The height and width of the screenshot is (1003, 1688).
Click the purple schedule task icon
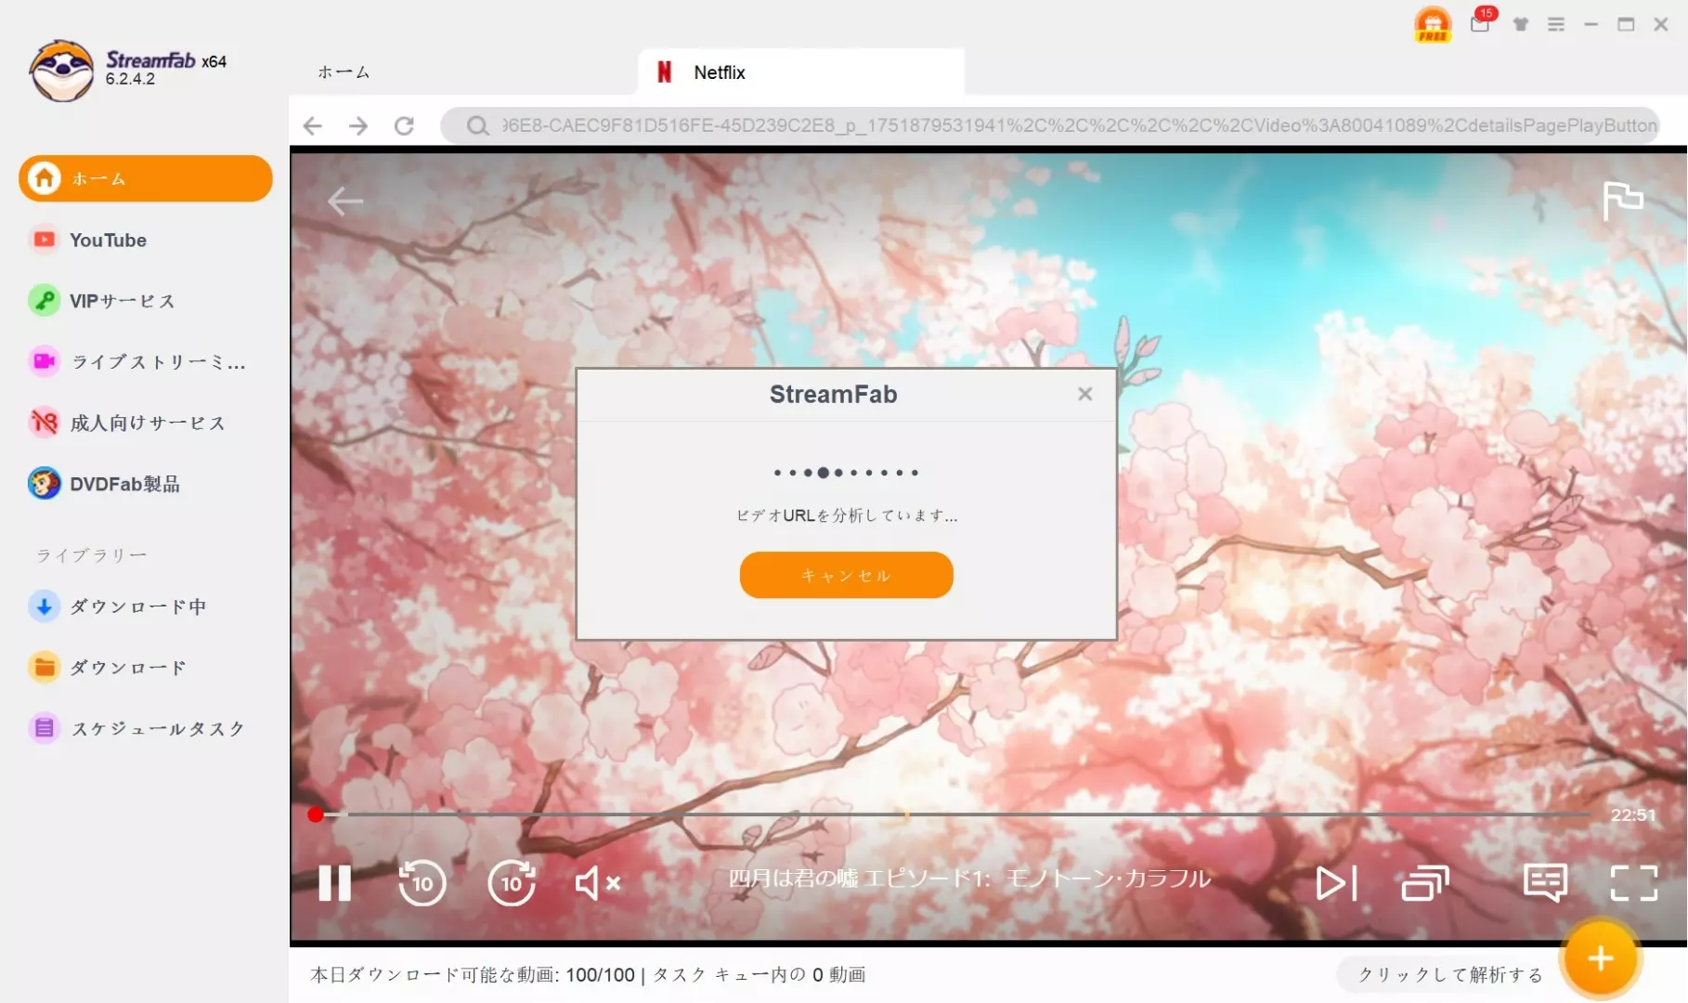point(44,728)
